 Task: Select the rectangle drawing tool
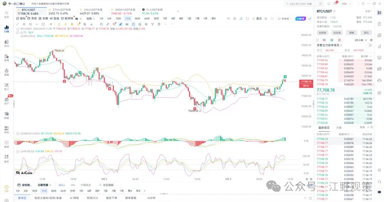(43, 24)
